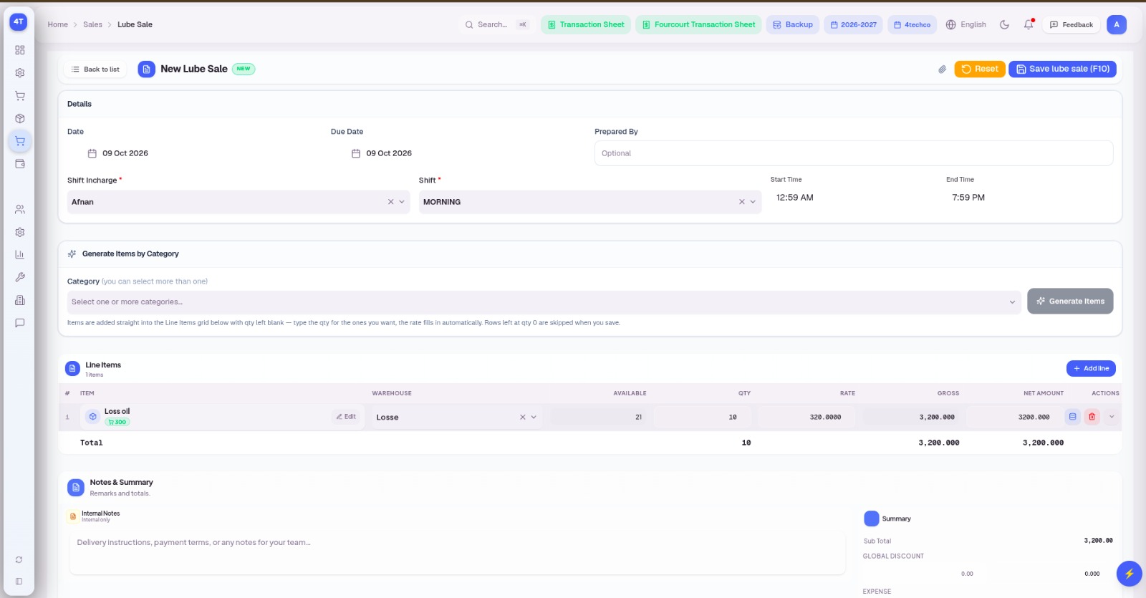The height and width of the screenshot is (598, 1146).
Task: Open the wrench tools icon in sidebar
Action: point(20,277)
